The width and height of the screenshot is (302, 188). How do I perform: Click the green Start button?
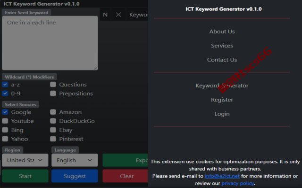(x=25, y=176)
